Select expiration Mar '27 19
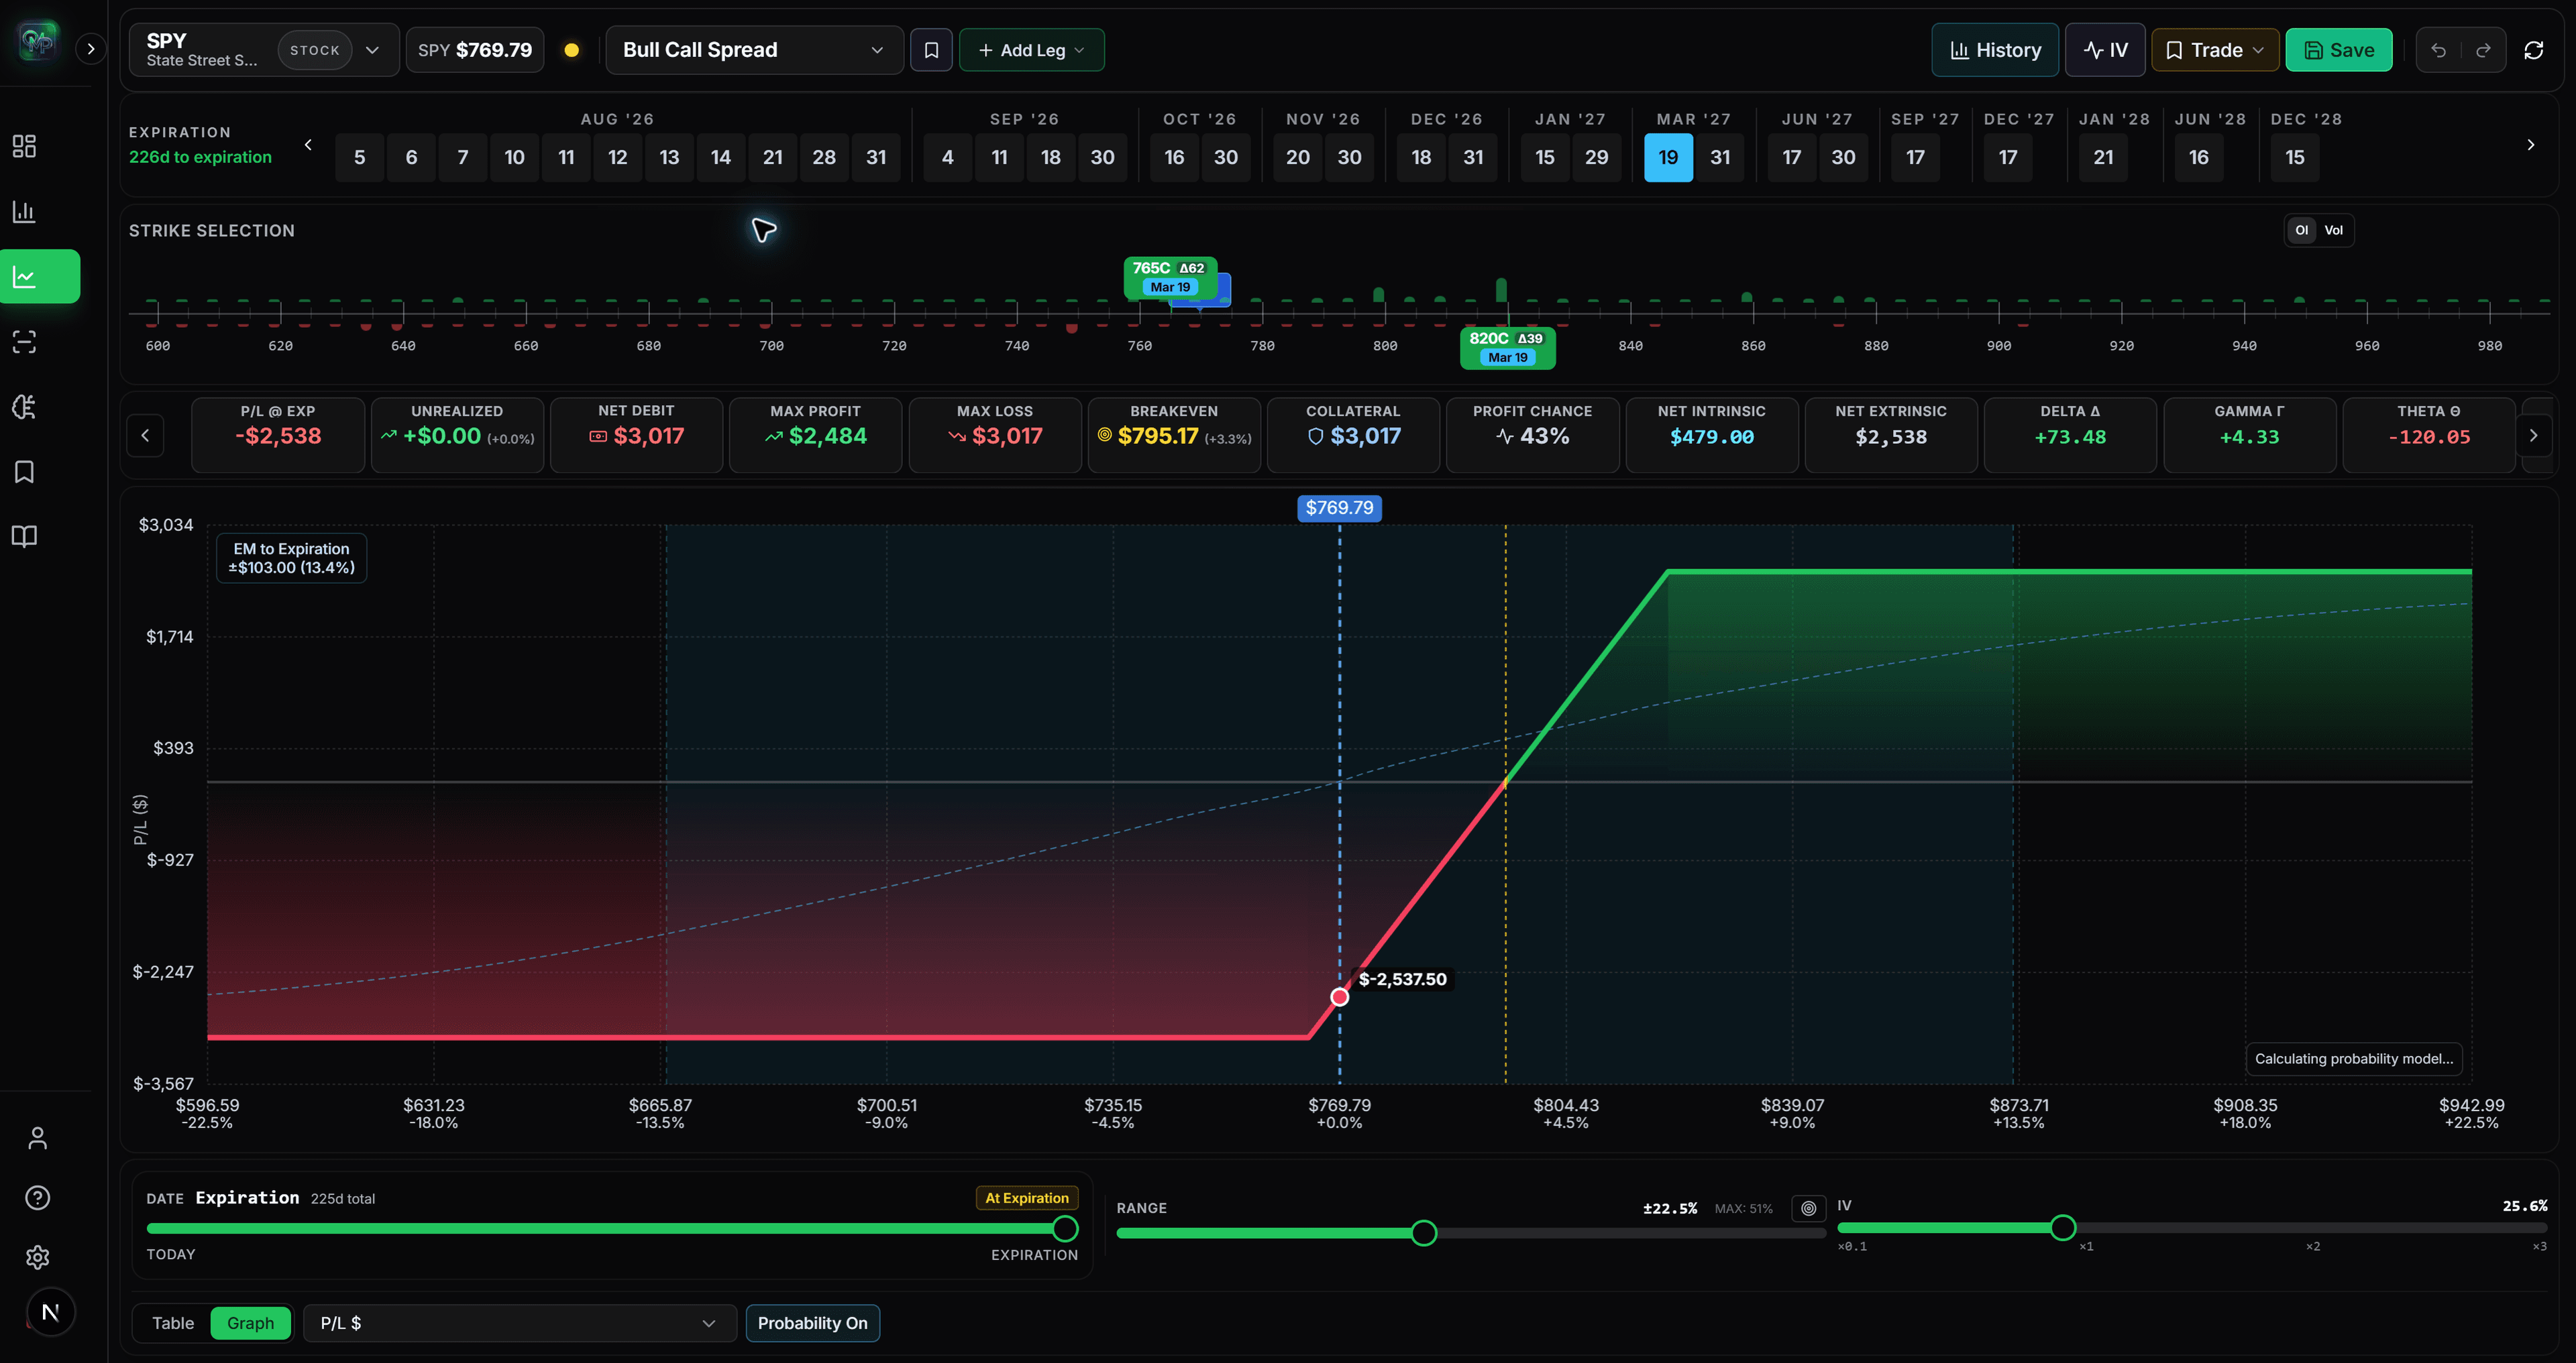Viewport: 2576px width, 1363px height. pos(1668,157)
